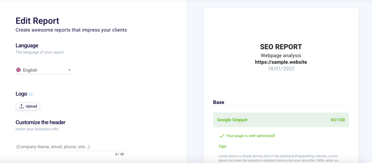Select the Google Snippet section bar

click(x=280, y=120)
